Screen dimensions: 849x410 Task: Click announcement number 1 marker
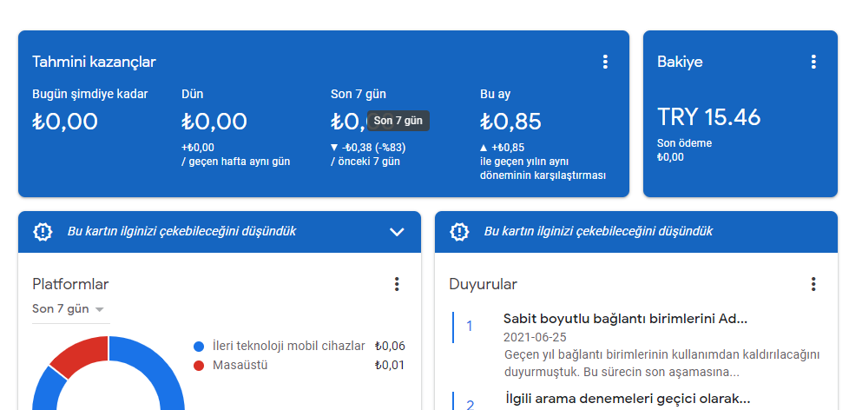[x=470, y=326]
